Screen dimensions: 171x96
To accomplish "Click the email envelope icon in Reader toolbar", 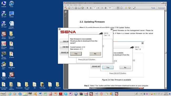I will click(x=79, y=8).
